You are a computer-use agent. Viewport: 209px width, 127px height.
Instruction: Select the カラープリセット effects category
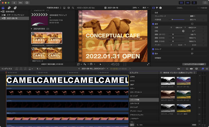[x=144, y=92]
